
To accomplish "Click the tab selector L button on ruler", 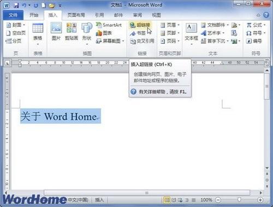I will (x=7, y=63).
